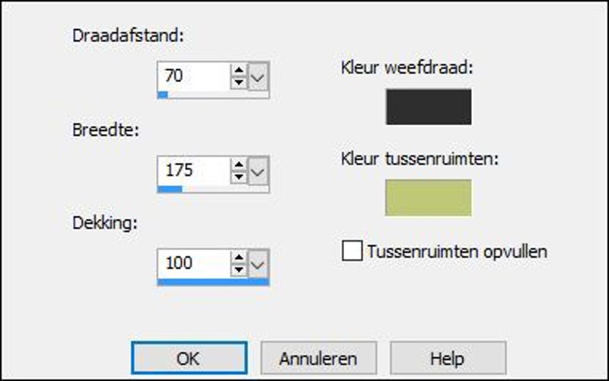Image resolution: width=609 pixels, height=381 pixels.
Task: Increase Breedte with the up arrow
Action: click(x=239, y=165)
